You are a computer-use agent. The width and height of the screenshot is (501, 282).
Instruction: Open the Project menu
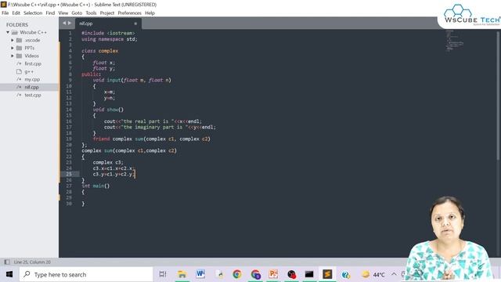(106, 13)
